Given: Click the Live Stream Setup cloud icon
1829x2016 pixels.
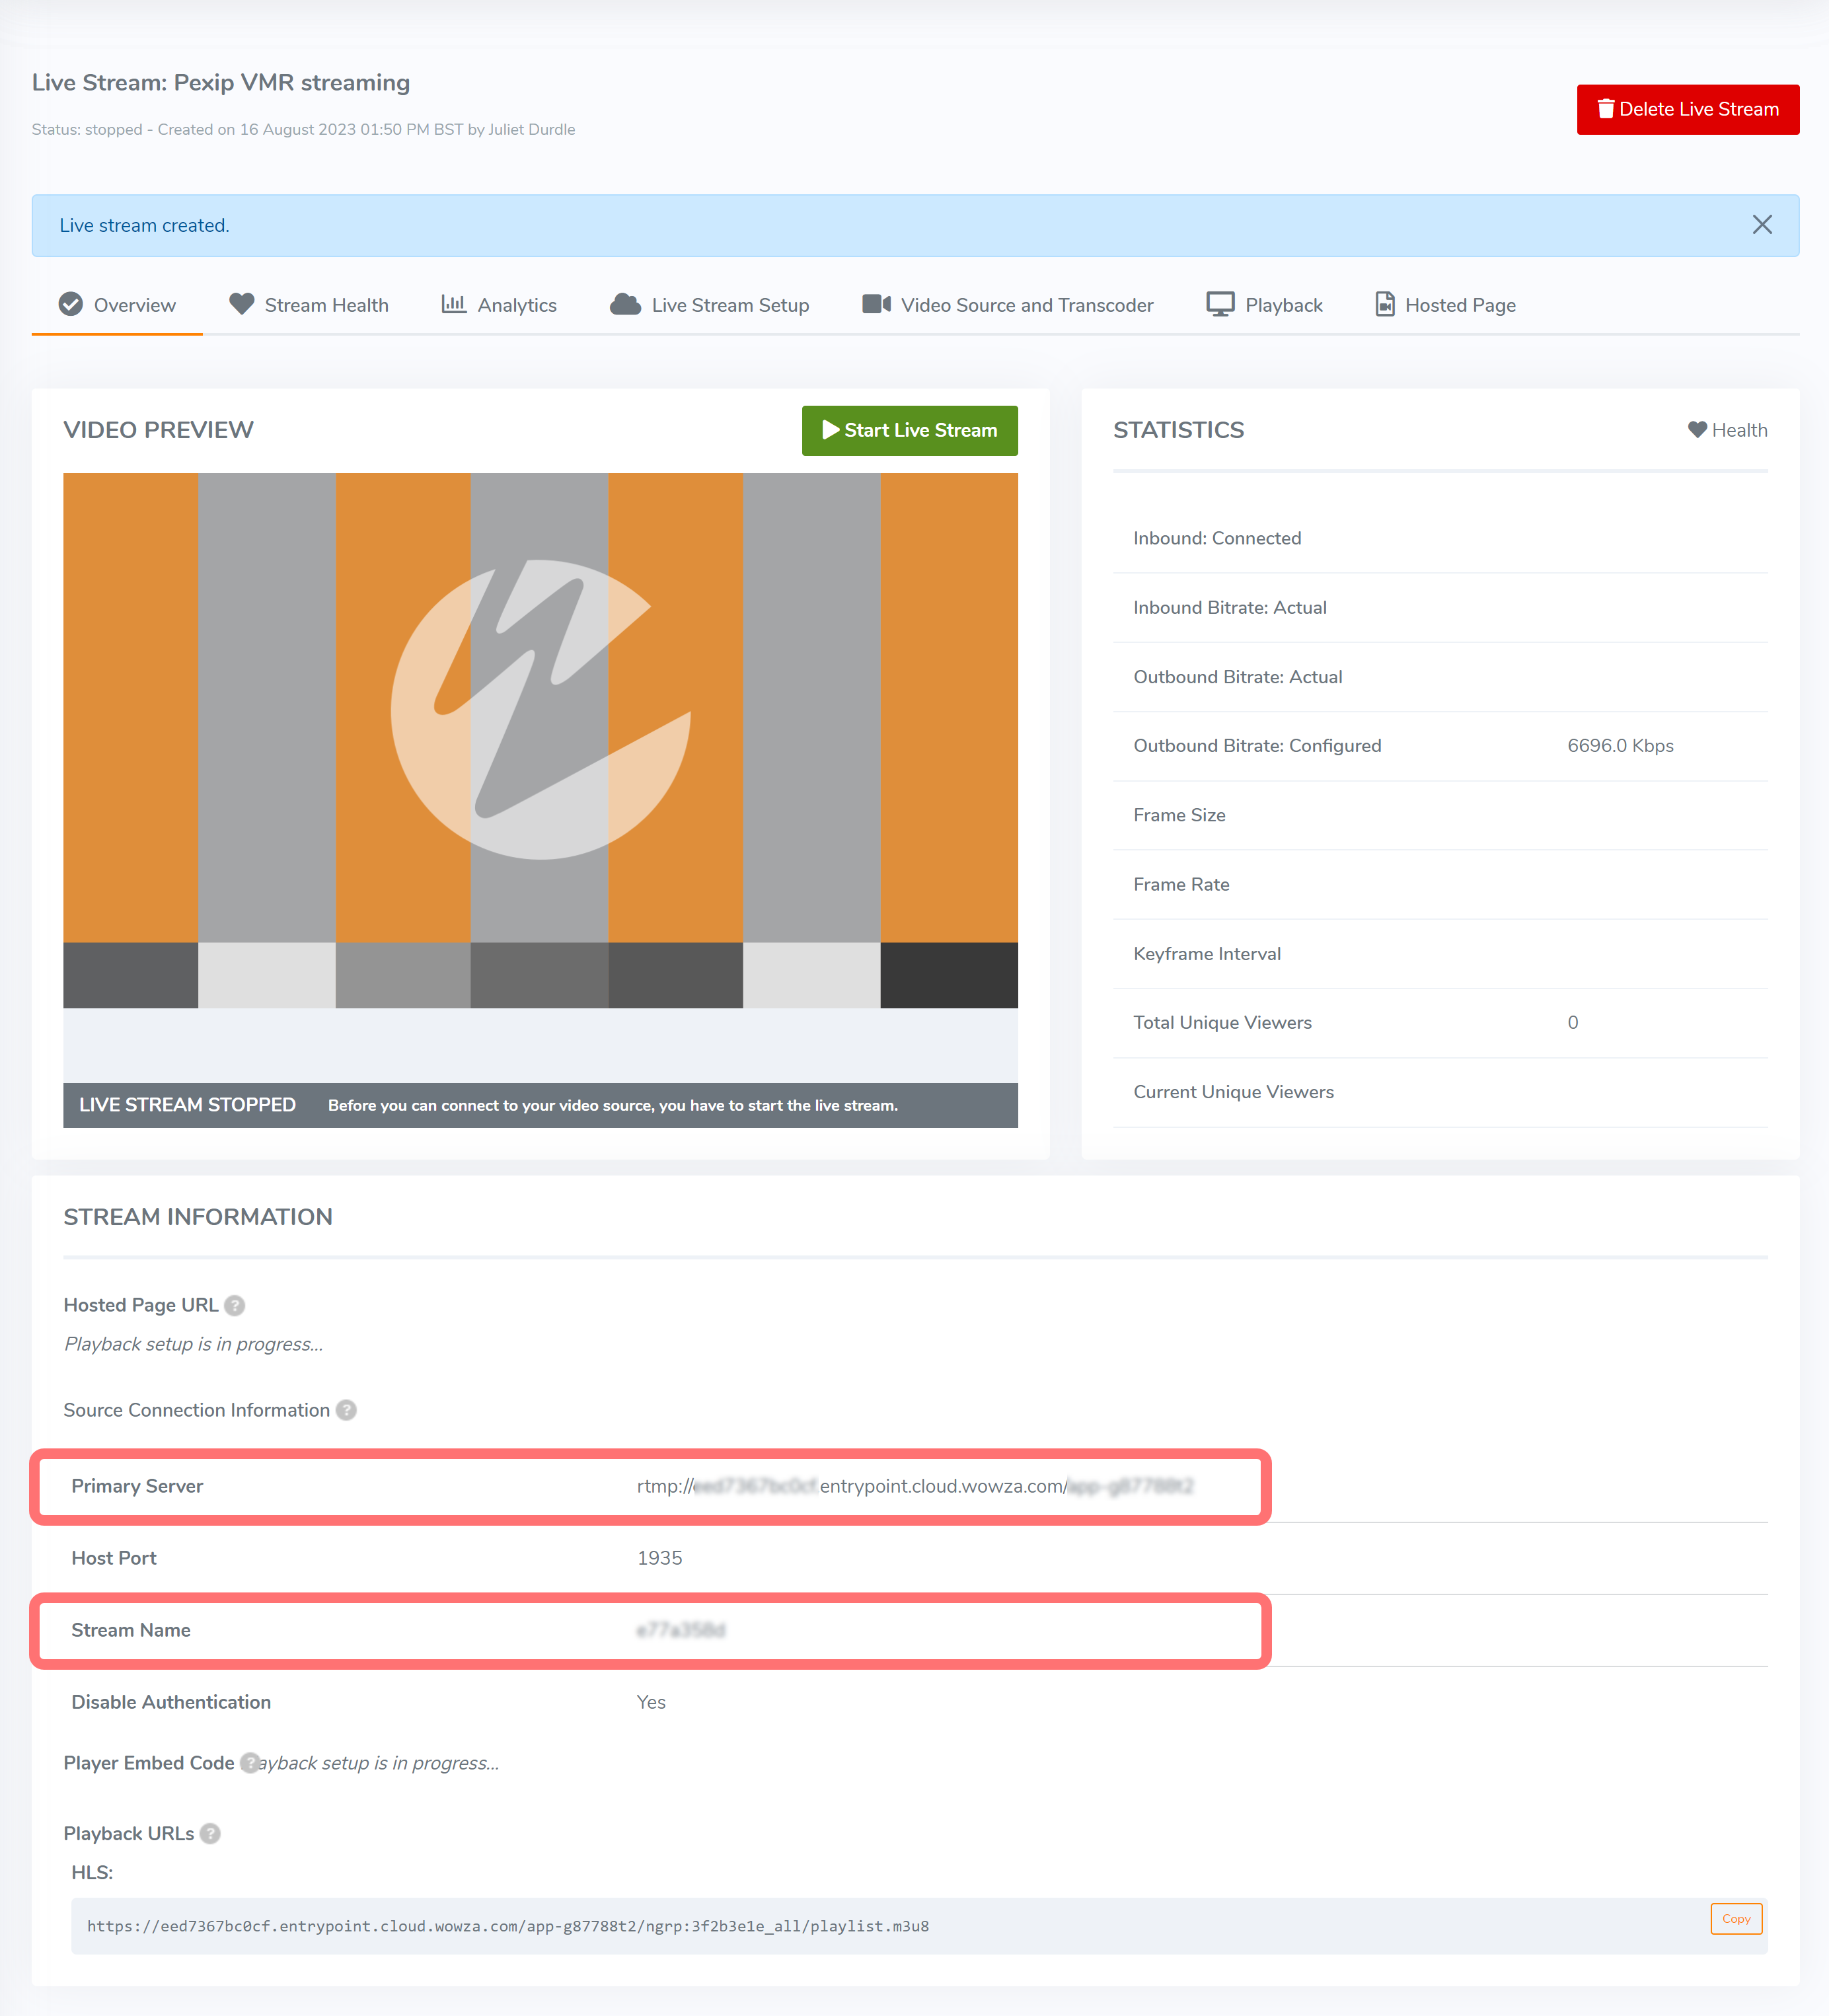Looking at the screenshot, I should pos(625,304).
